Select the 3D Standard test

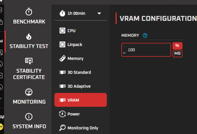79,72
